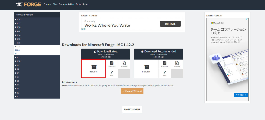The height and width of the screenshot is (120, 265).
Task: Open the Changelog icon under Download Latest
Action: [112, 63]
